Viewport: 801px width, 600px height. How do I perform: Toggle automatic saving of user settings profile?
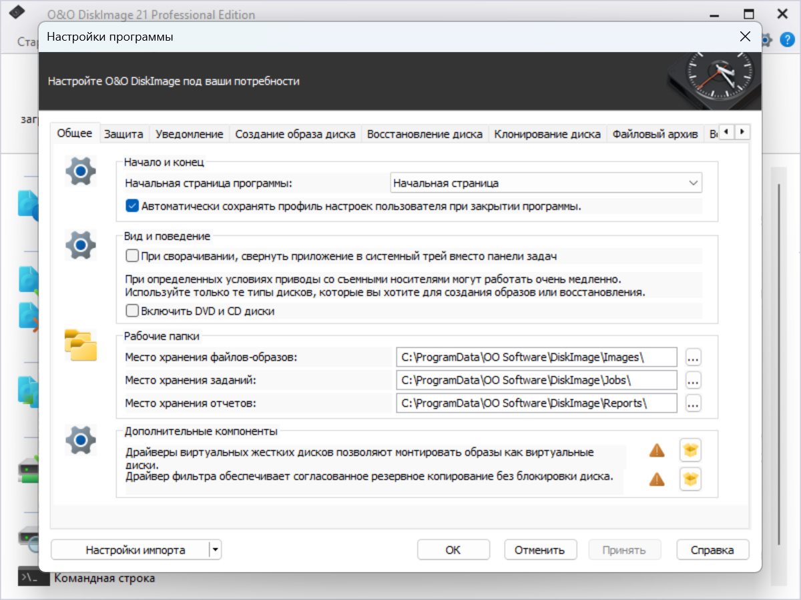point(132,206)
